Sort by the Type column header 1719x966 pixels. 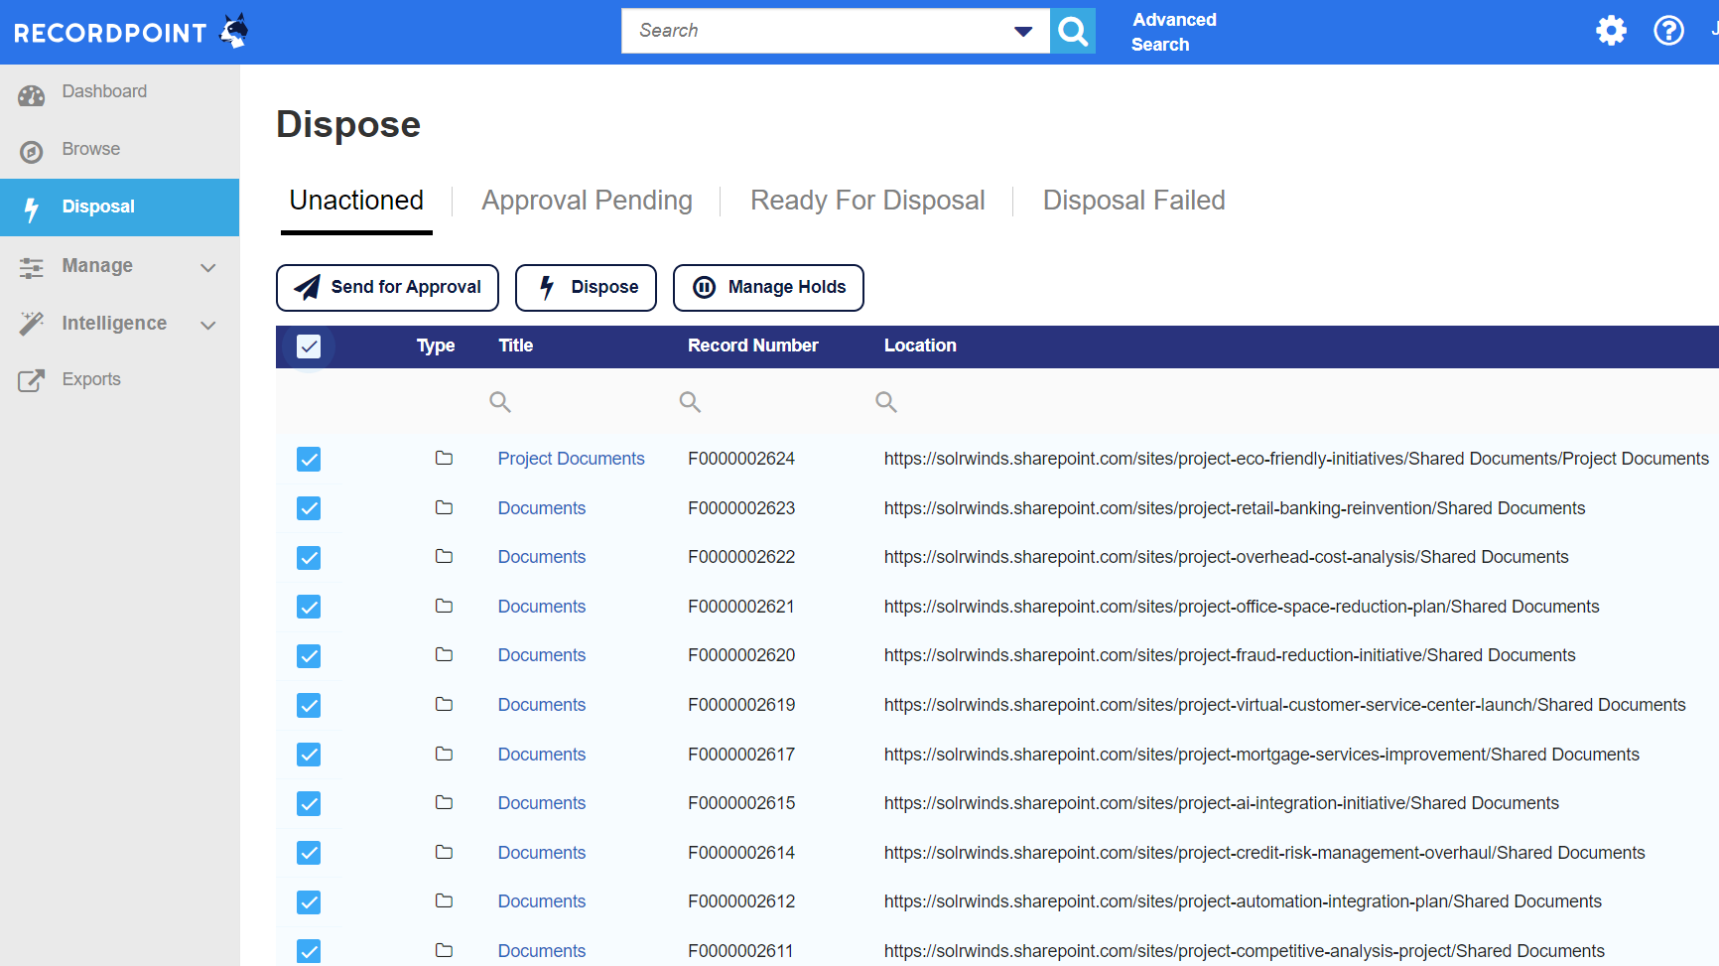coord(436,345)
